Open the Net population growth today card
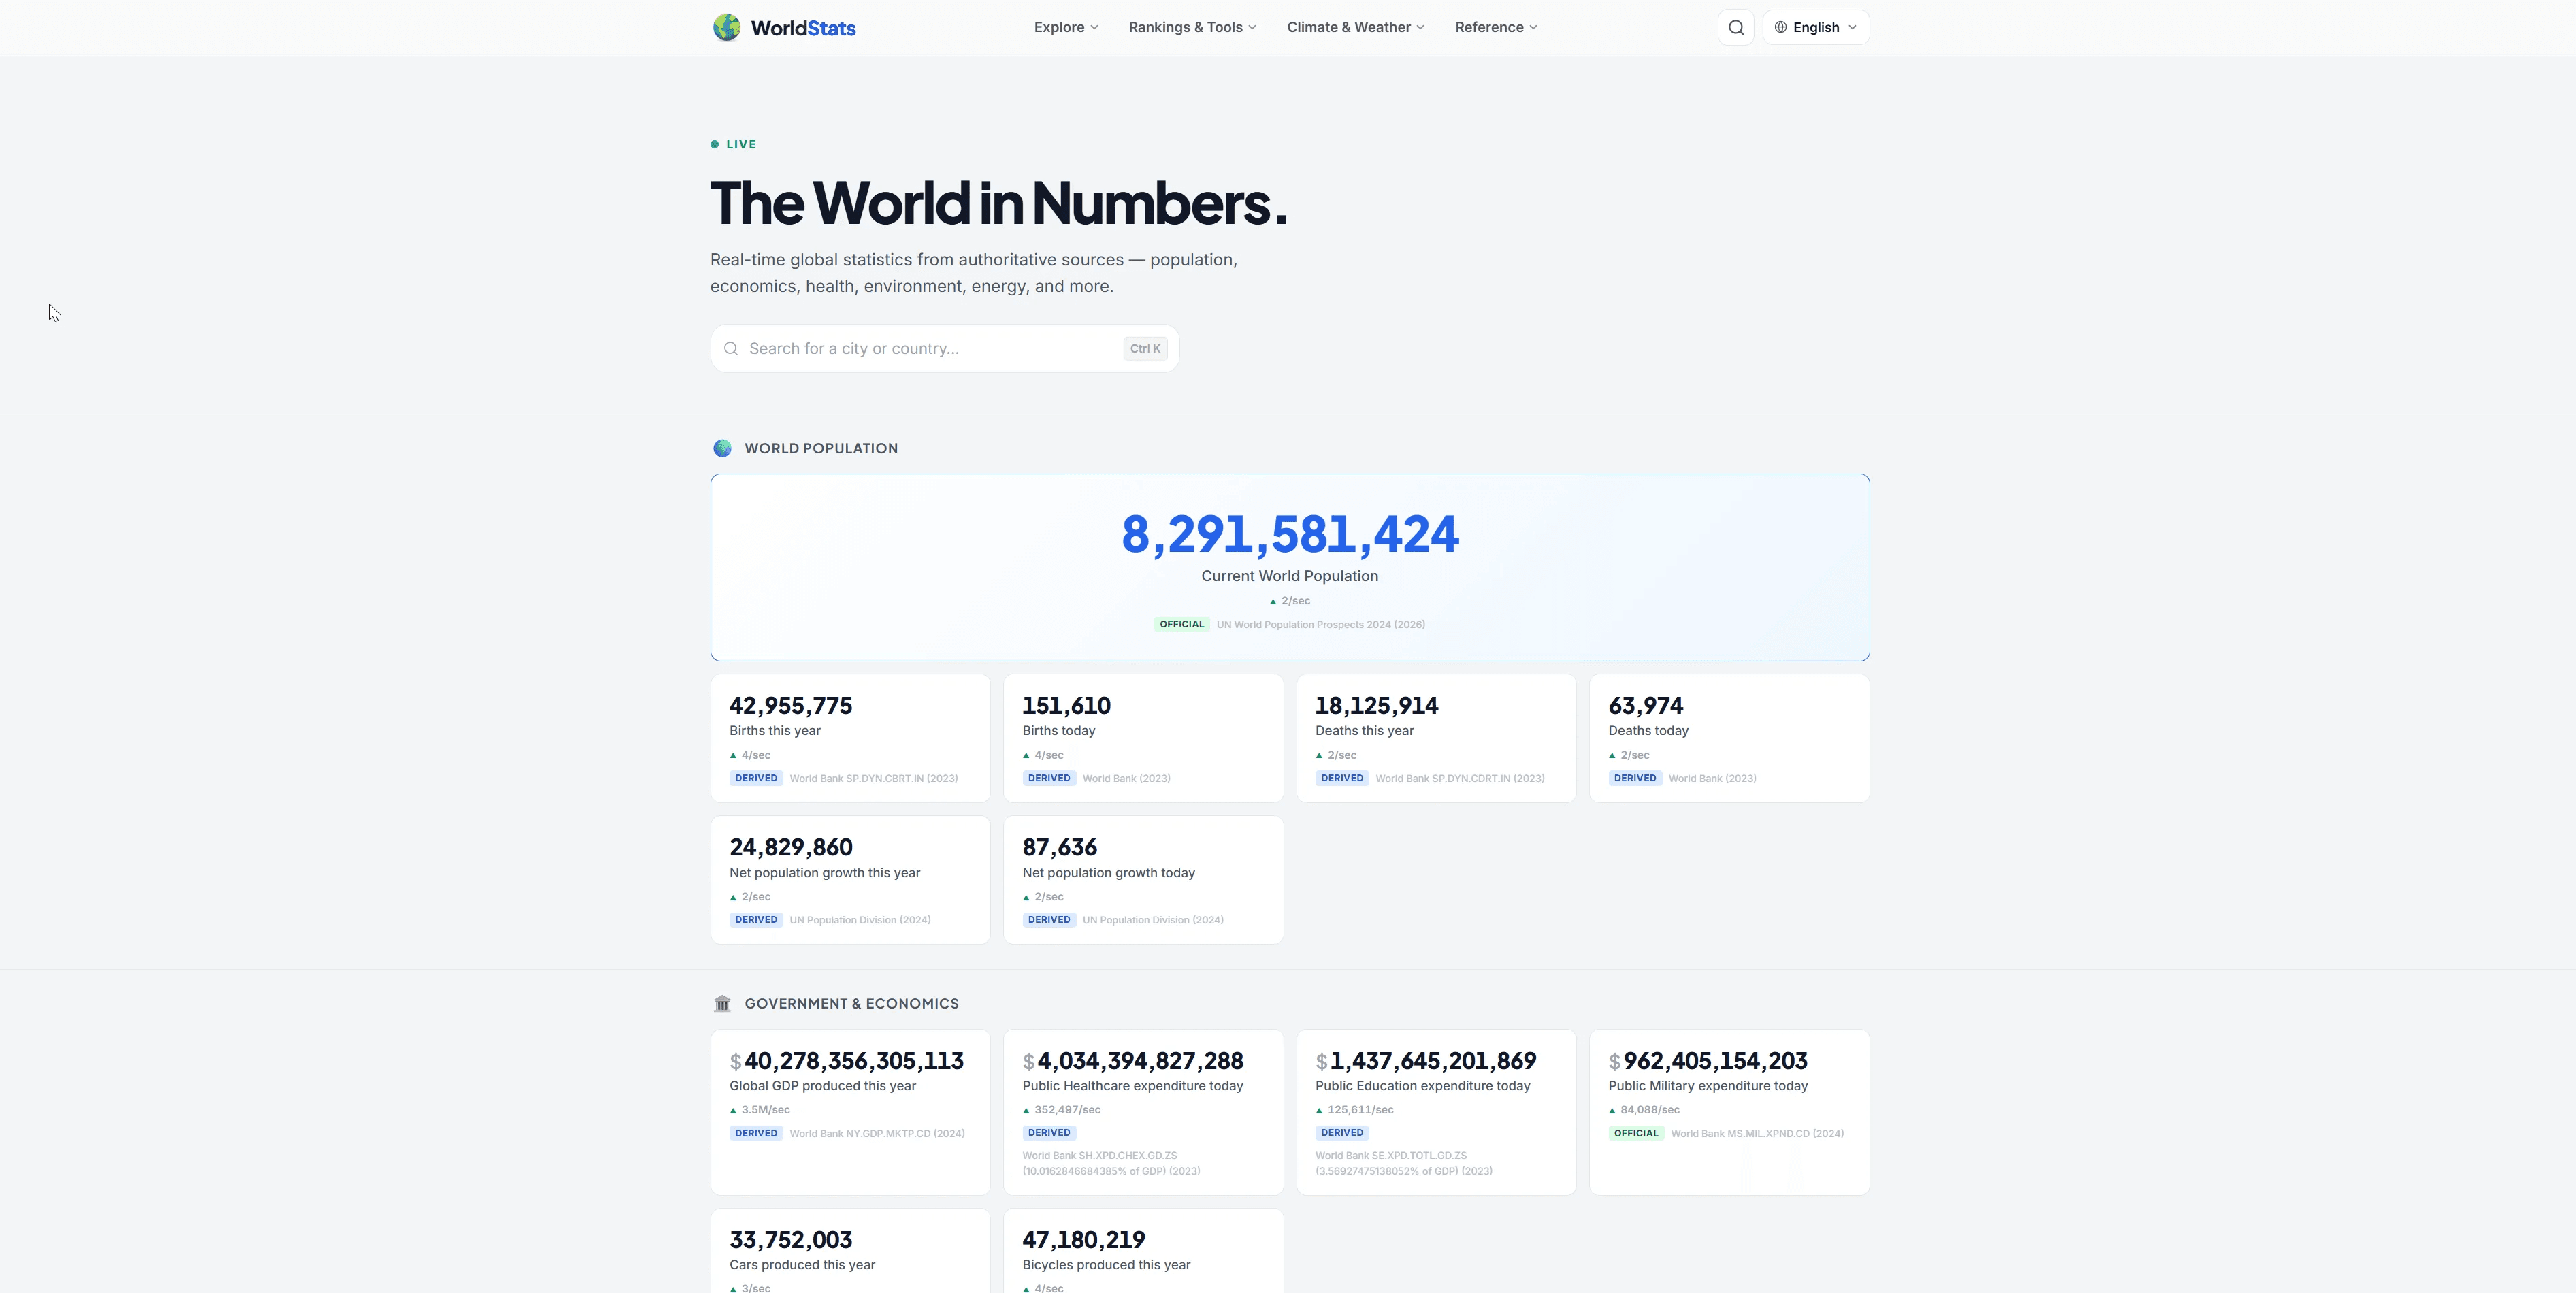The height and width of the screenshot is (1293, 2576). (x=1143, y=880)
